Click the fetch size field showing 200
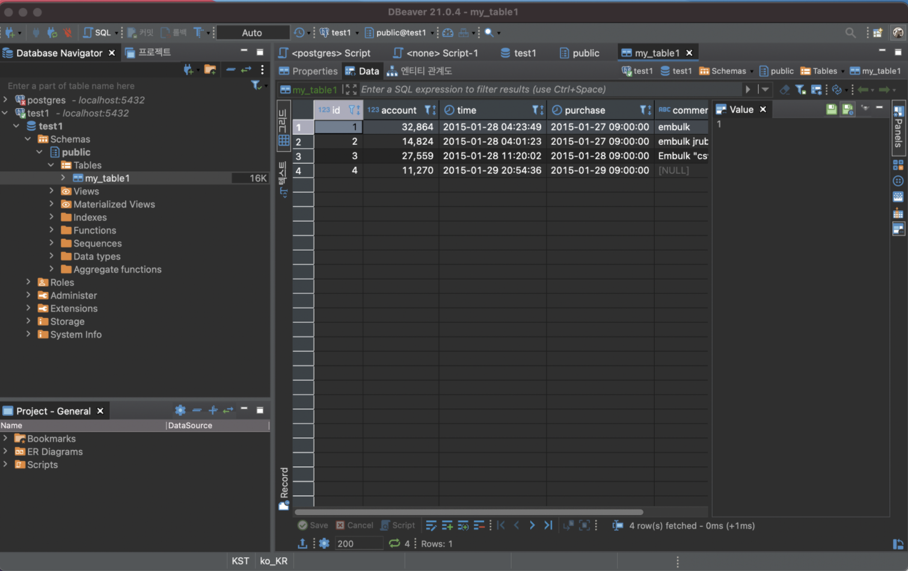 pyautogui.click(x=358, y=543)
